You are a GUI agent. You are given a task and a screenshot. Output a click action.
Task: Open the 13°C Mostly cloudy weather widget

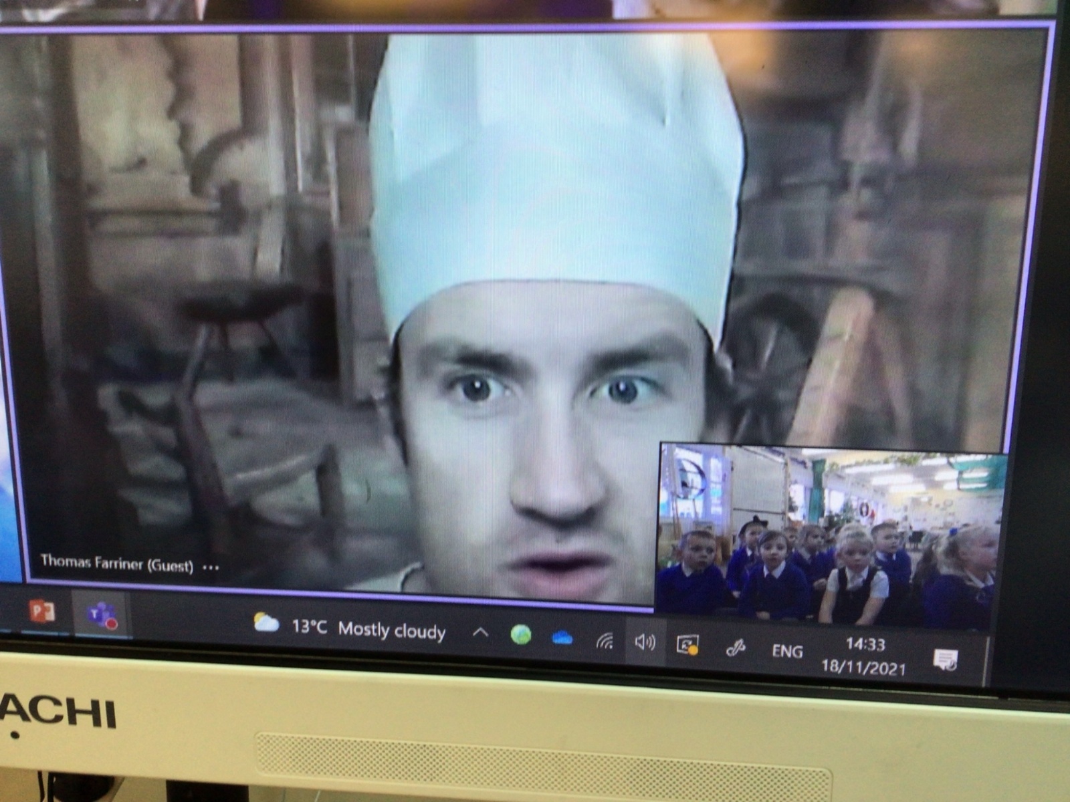[x=349, y=628]
